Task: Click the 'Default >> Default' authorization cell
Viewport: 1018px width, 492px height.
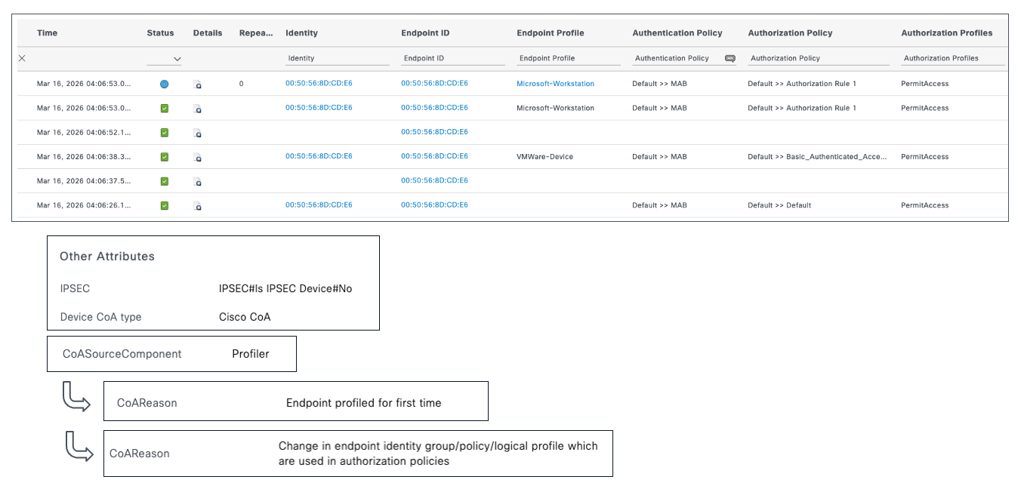Action: pyautogui.click(x=779, y=205)
